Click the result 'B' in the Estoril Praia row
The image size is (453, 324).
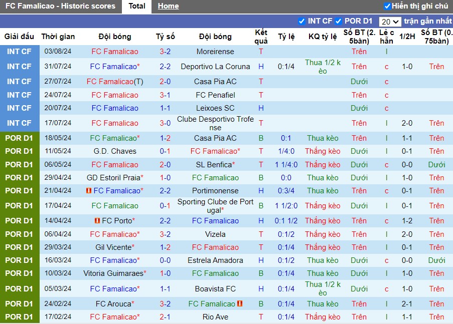point(261,178)
